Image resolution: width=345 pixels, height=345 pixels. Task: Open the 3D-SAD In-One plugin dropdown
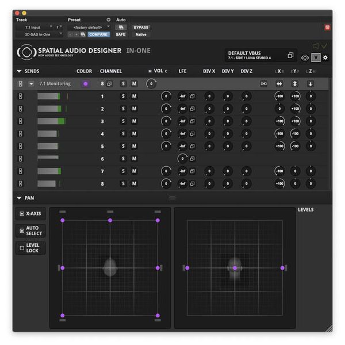(x=40, y=34)
